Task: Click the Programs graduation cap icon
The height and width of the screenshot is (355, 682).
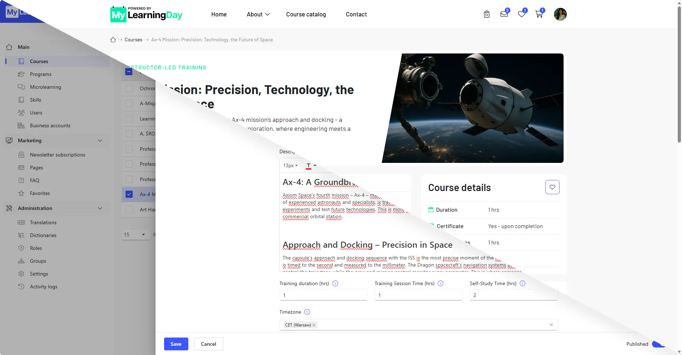Action: tap(21, 74)
